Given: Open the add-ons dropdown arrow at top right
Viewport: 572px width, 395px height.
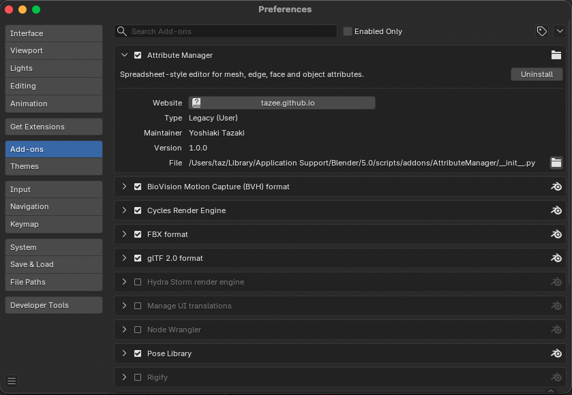Looking at the screenshot, I should (x=560, y=31).
